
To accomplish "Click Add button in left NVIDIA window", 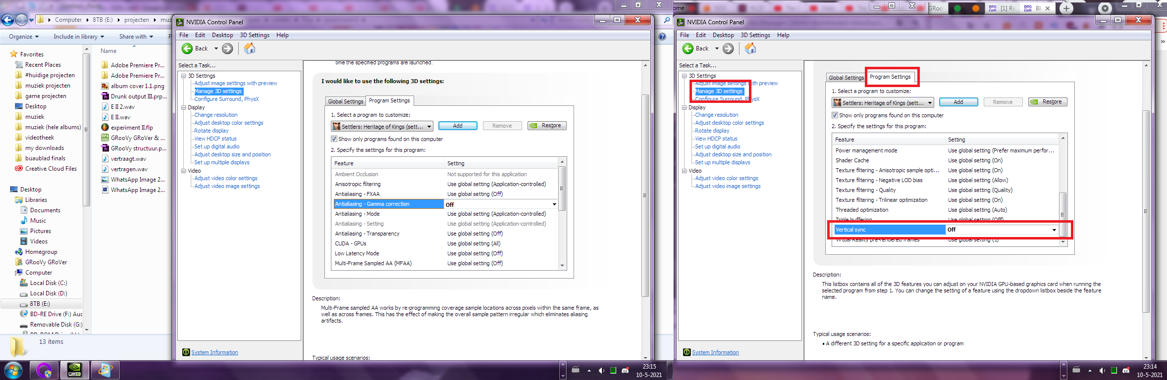I will [x=458, y=126].
